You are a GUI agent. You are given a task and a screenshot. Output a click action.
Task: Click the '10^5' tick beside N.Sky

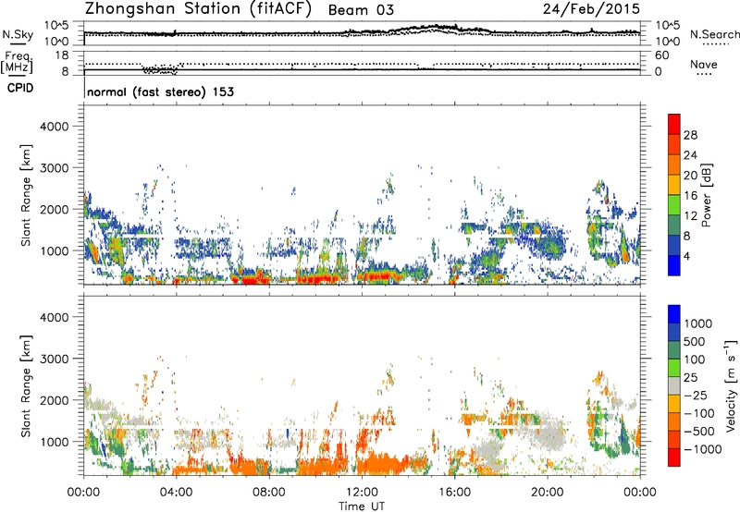click(x=56, y=25)
